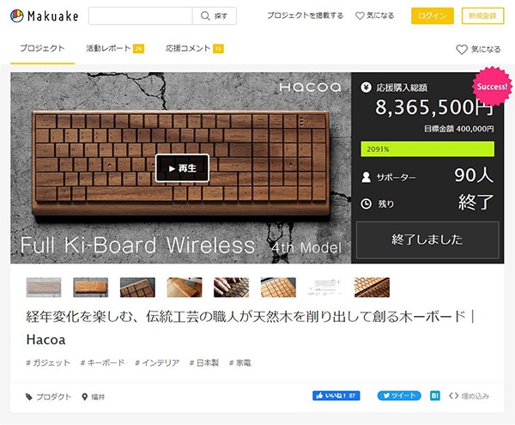
Task: Click into the search input field
Action: (141, 15)
